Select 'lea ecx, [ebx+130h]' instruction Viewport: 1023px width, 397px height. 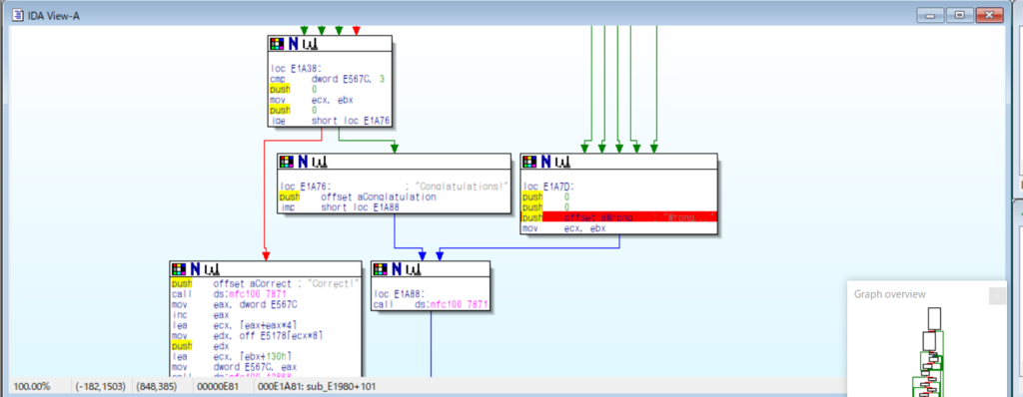pyautogui.click(x=232, y=356)
